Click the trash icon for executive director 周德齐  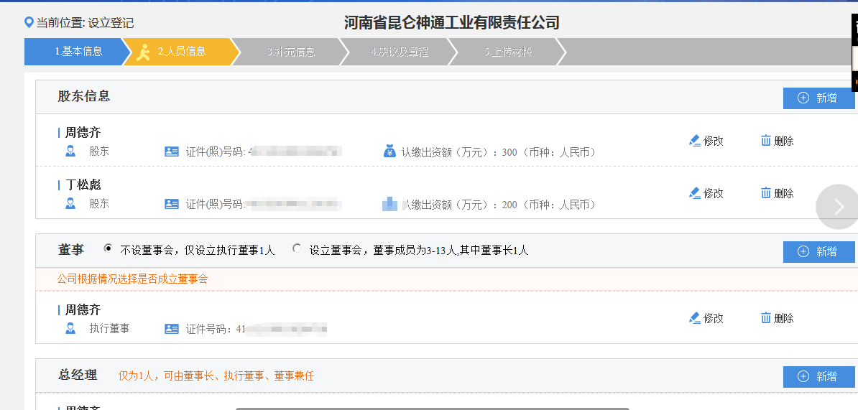tap(766, 318)
